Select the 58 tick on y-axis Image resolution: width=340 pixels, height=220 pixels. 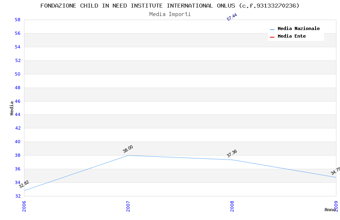[x=18, y=20]
